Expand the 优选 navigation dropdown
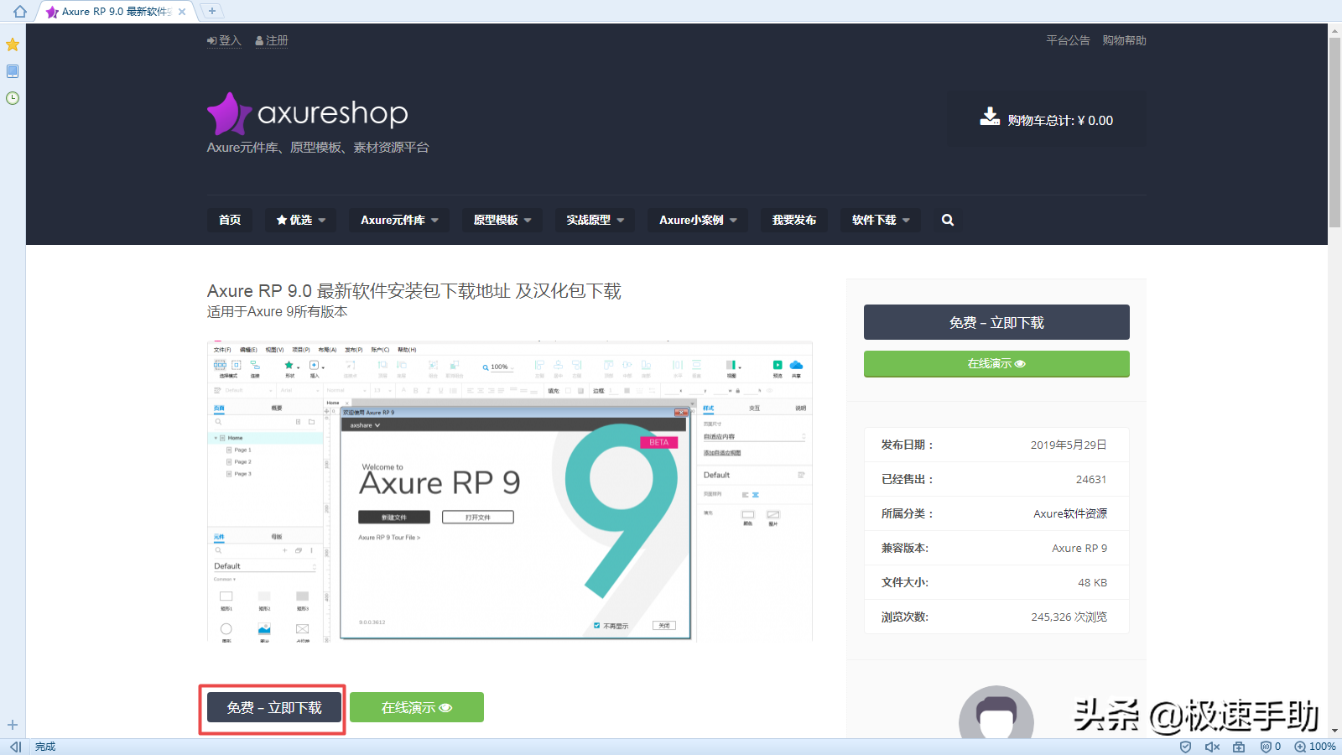The width and height of the screenshot is (1342, 755). tap(300, 220)
